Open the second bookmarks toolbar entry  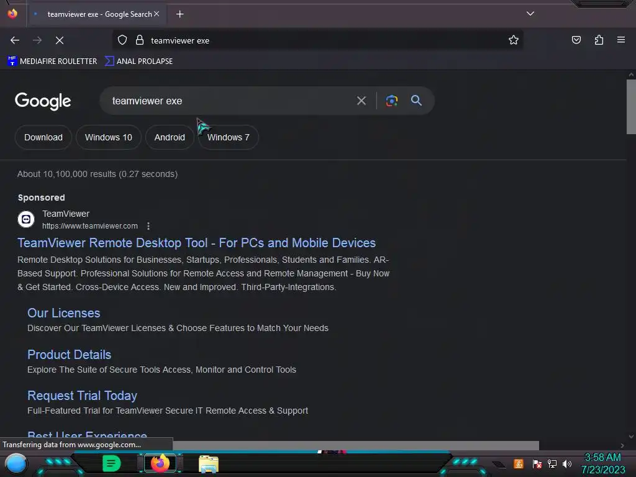[139, 61]
